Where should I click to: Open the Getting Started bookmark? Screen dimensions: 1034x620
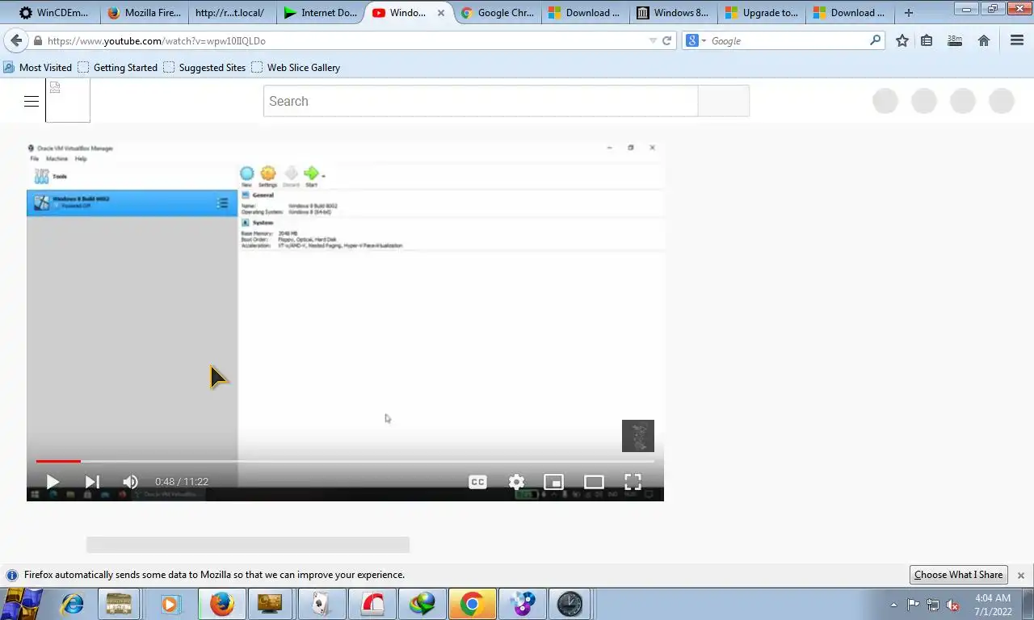[x=118, y=68]
